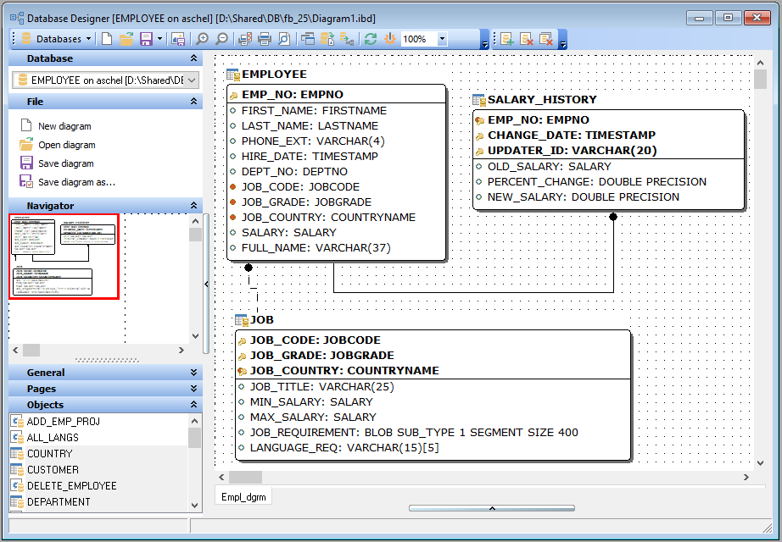Zoom in with the magnifier plus icon
The image size is (782, 542).
click(x=202, y=38)
